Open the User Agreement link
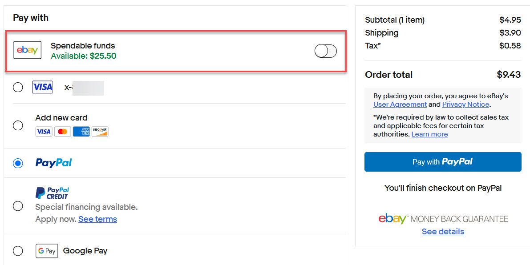 [x=400, y=104]
